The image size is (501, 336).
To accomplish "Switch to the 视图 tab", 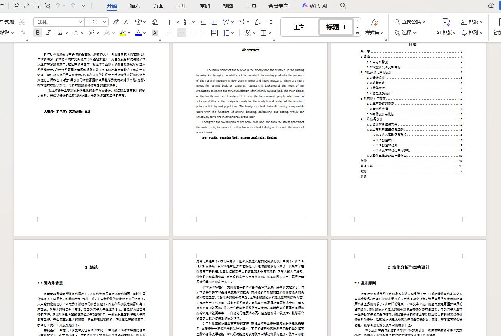I will click(x=228, y=6).
